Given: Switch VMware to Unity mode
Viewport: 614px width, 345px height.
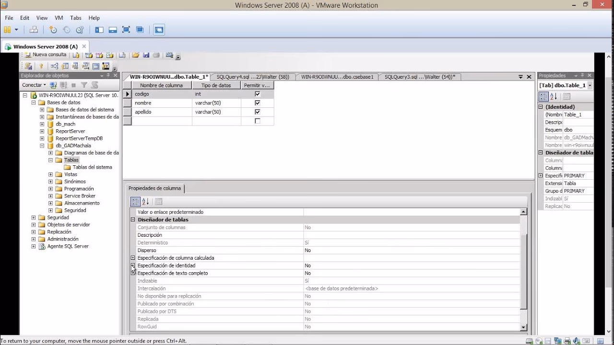Looking at the screenshot, I should point(140,30).
